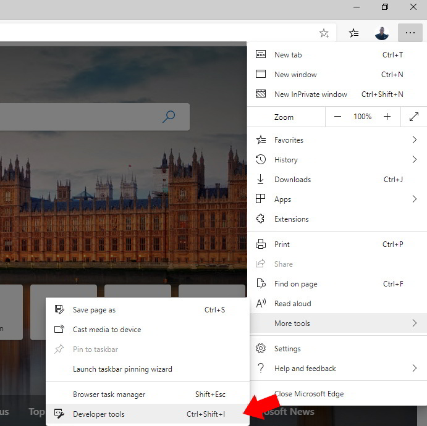Viewport: 427px width, 426px height.
Task: Click the Save page as icon
Action: (59, 309)
